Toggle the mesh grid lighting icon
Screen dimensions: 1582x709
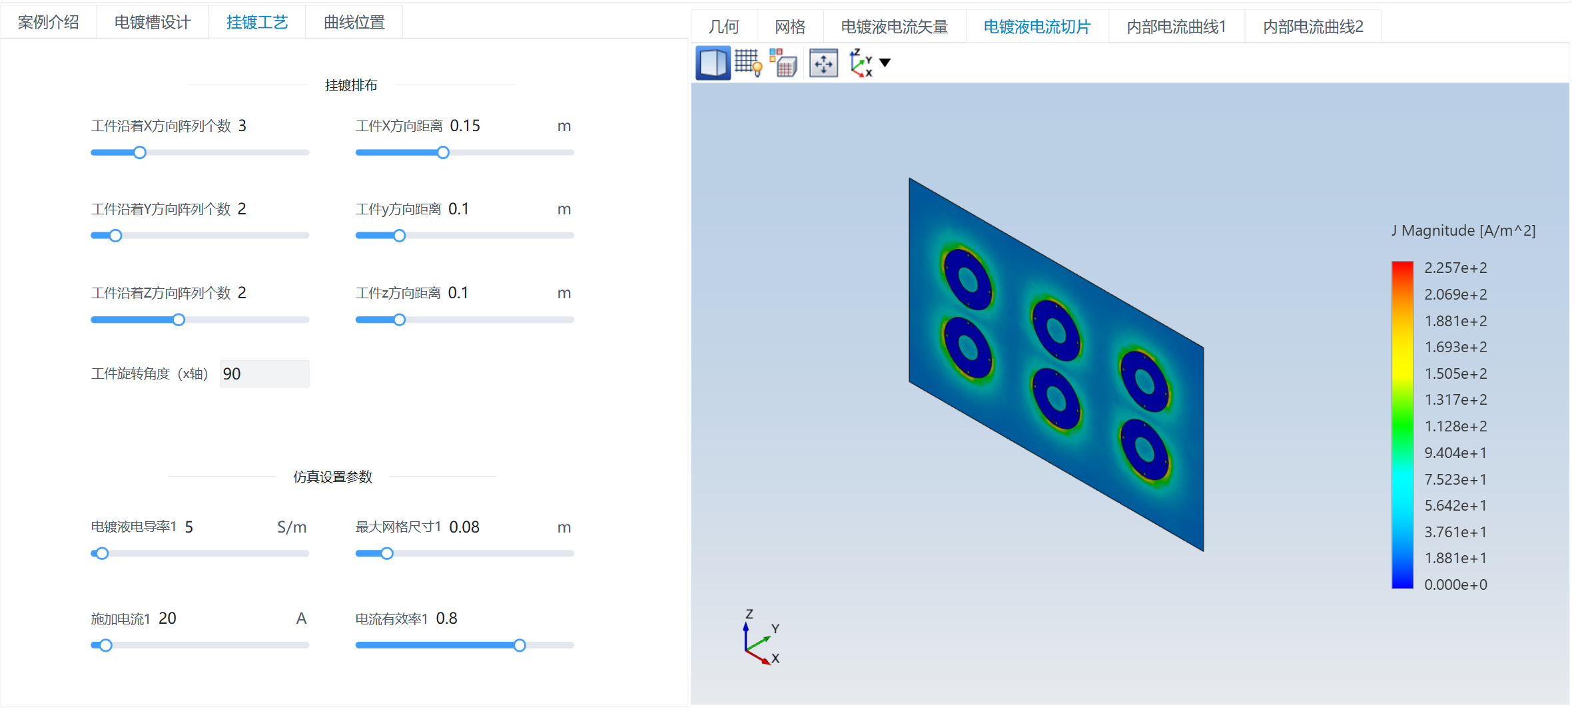click(x=748, y=63)
